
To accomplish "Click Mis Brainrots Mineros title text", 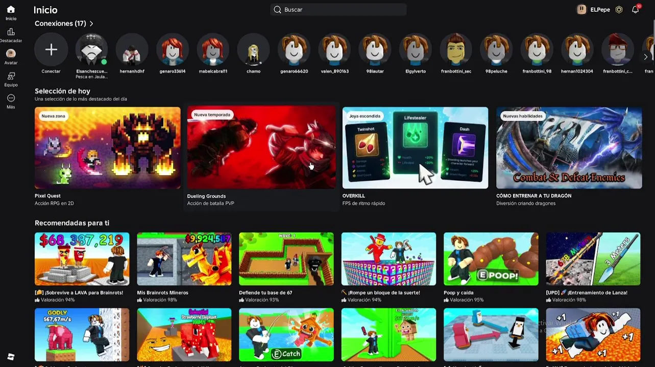I will [162, 293].
